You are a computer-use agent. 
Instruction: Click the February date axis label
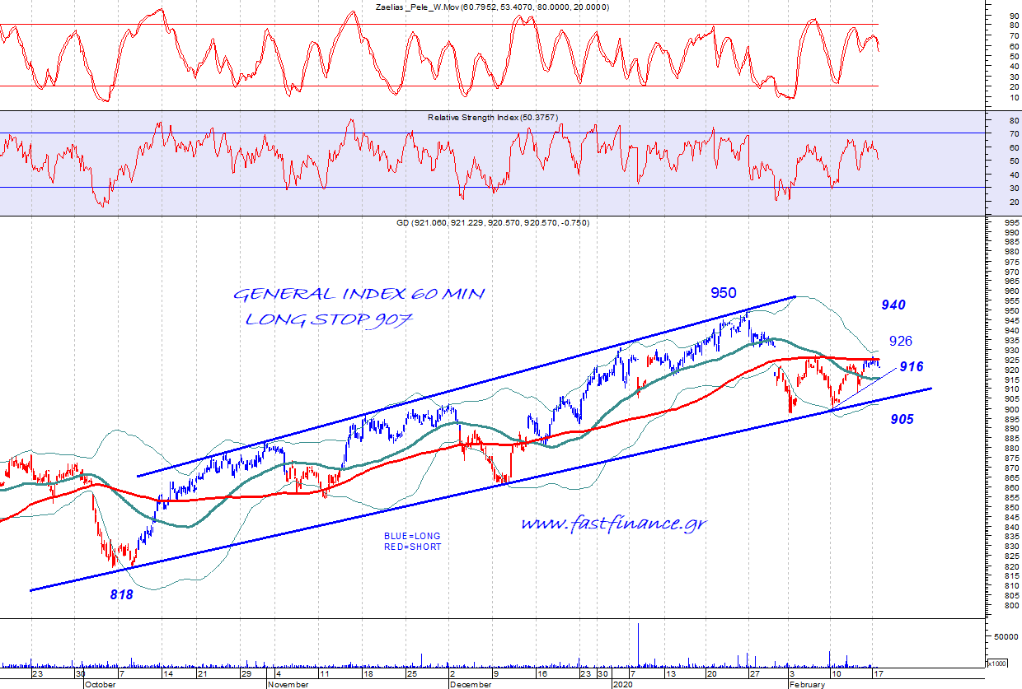[x=808, y=683]
